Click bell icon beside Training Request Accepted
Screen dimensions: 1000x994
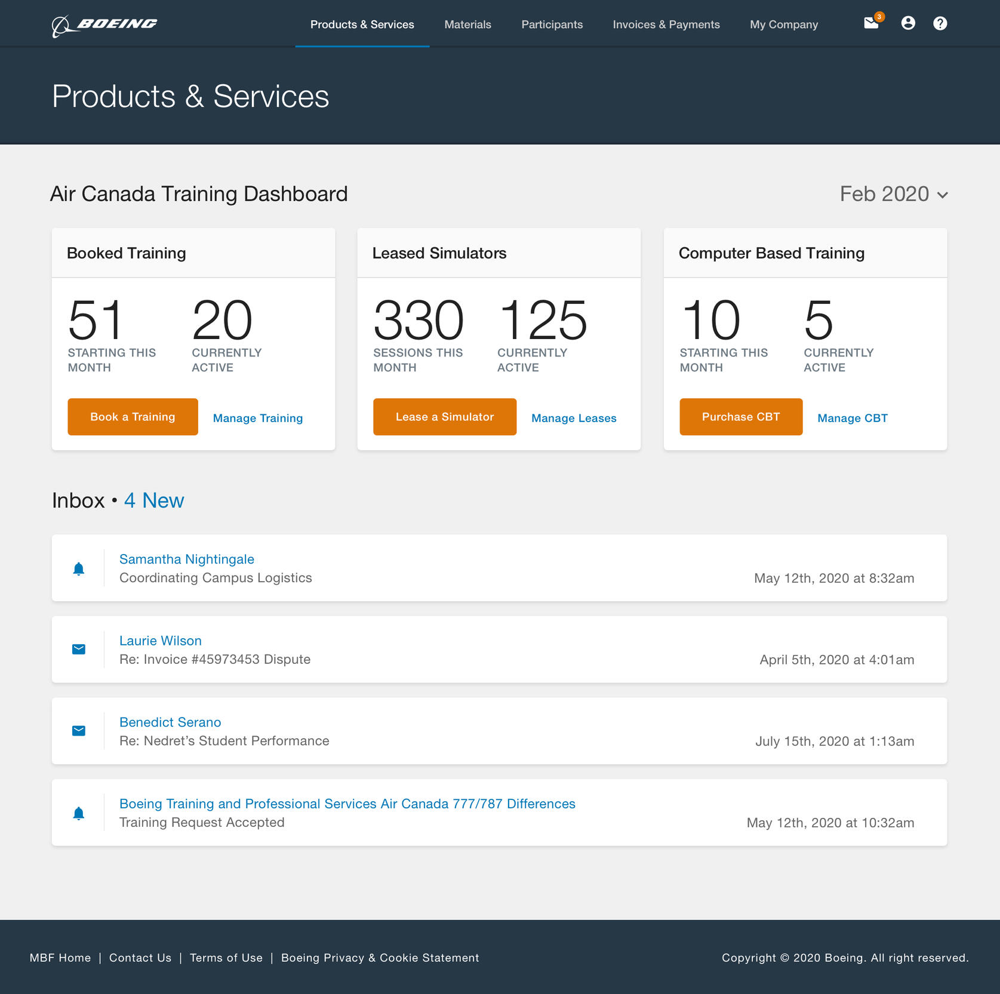click(79, 813)
